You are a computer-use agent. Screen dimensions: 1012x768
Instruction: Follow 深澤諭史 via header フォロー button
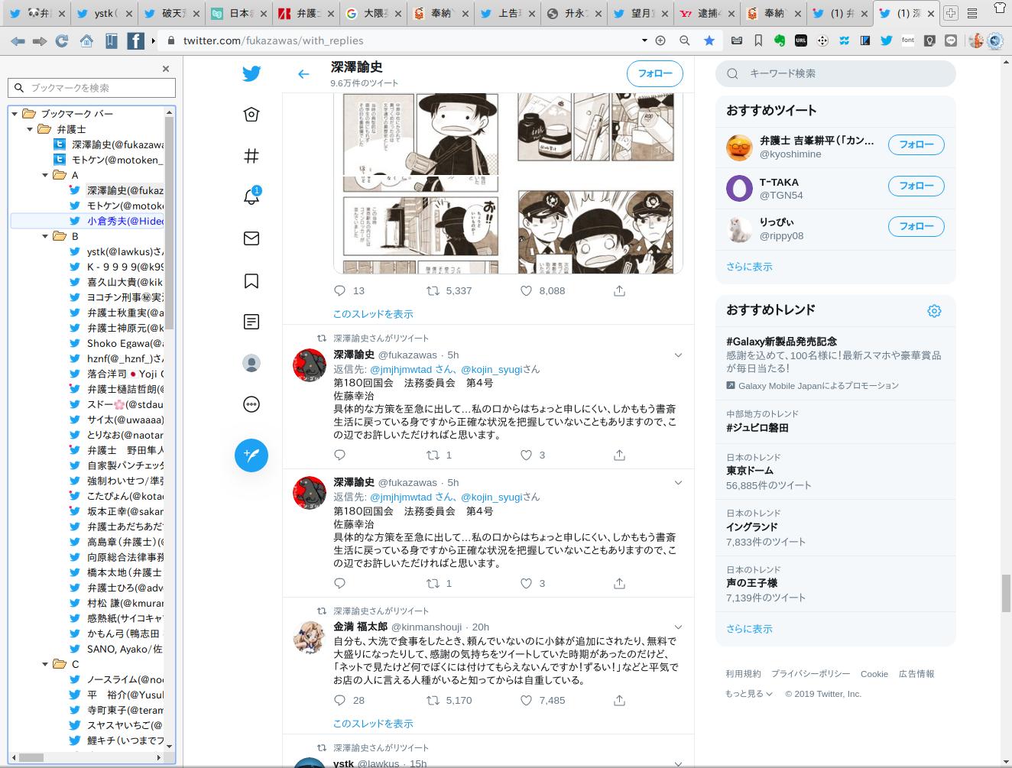(x=655, y=73)
